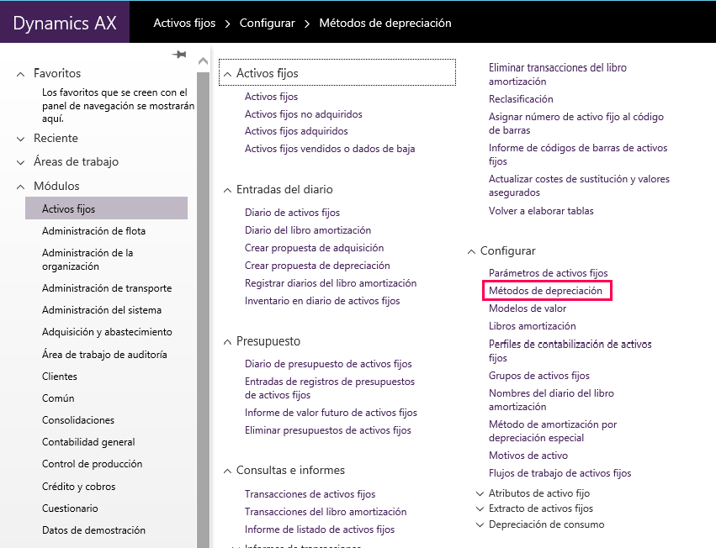The height and width of the screenshot is (548, 716).
Task: Open Crear propuesta de depreciación
Action: coord(317,266)
